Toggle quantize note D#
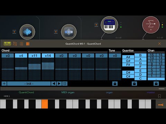The width and height of the screenshot is (166, 124). click(128, 72)
